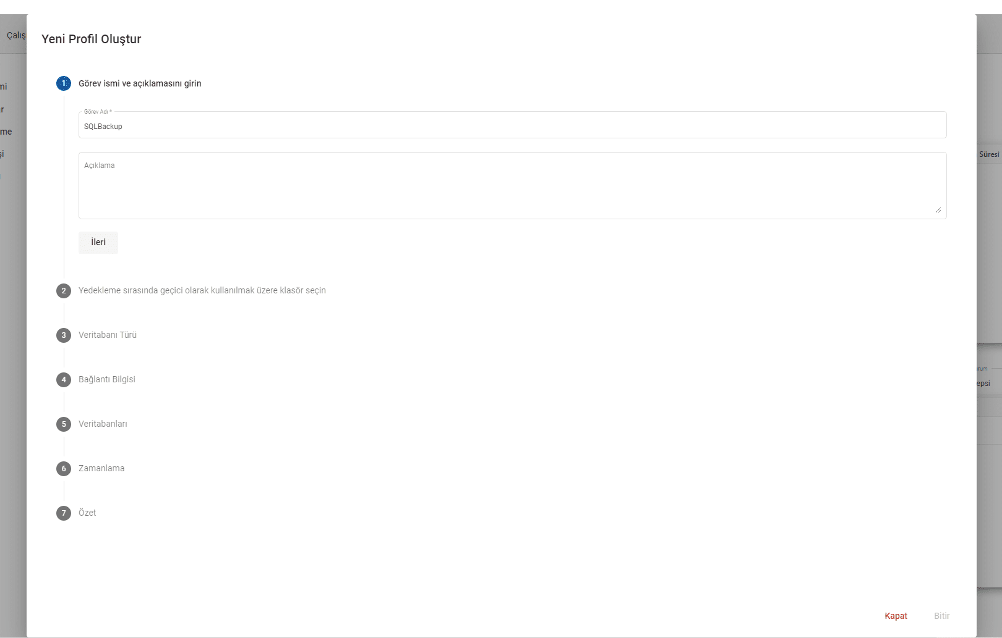Close the dialog with Kapat
This screenshot has width=1002, height=638.
coord(896,616)
